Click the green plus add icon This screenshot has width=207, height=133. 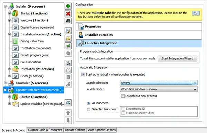(68, 6)
